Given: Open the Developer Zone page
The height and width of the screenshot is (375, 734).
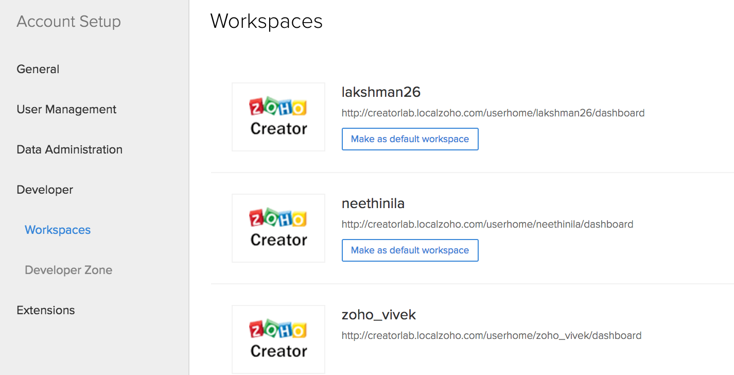Looking at the screenshot, I should tap(68, 270).
